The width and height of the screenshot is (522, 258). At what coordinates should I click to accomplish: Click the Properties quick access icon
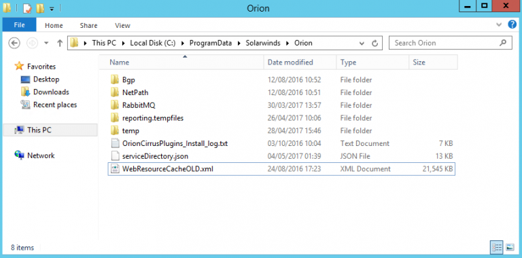tap(27, 8)
